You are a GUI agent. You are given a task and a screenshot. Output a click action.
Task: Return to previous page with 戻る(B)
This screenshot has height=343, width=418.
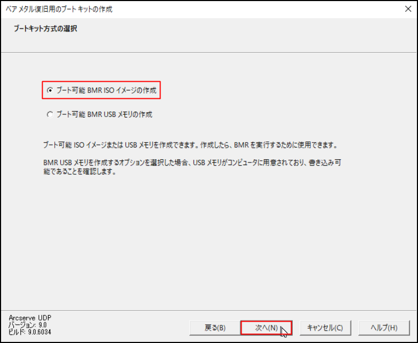215,328
